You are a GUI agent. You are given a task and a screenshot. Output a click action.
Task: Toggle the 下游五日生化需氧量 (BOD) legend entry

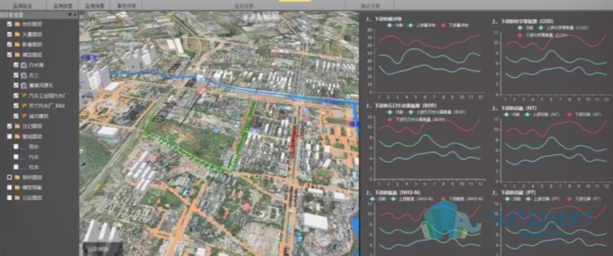(416, 120)
